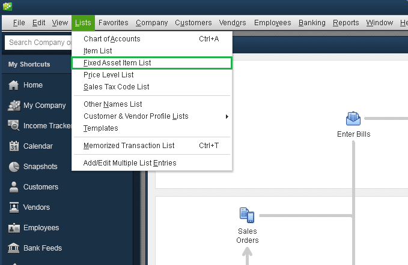Open Memorized Transaction List entry
This screenshot has height=265, width=408.
click(x=151, y=146)
